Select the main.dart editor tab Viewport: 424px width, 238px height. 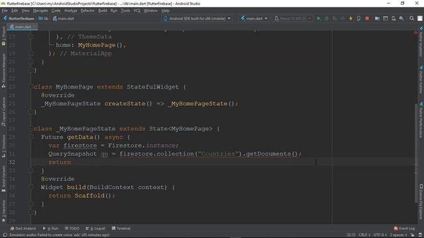tap(23, 26)
